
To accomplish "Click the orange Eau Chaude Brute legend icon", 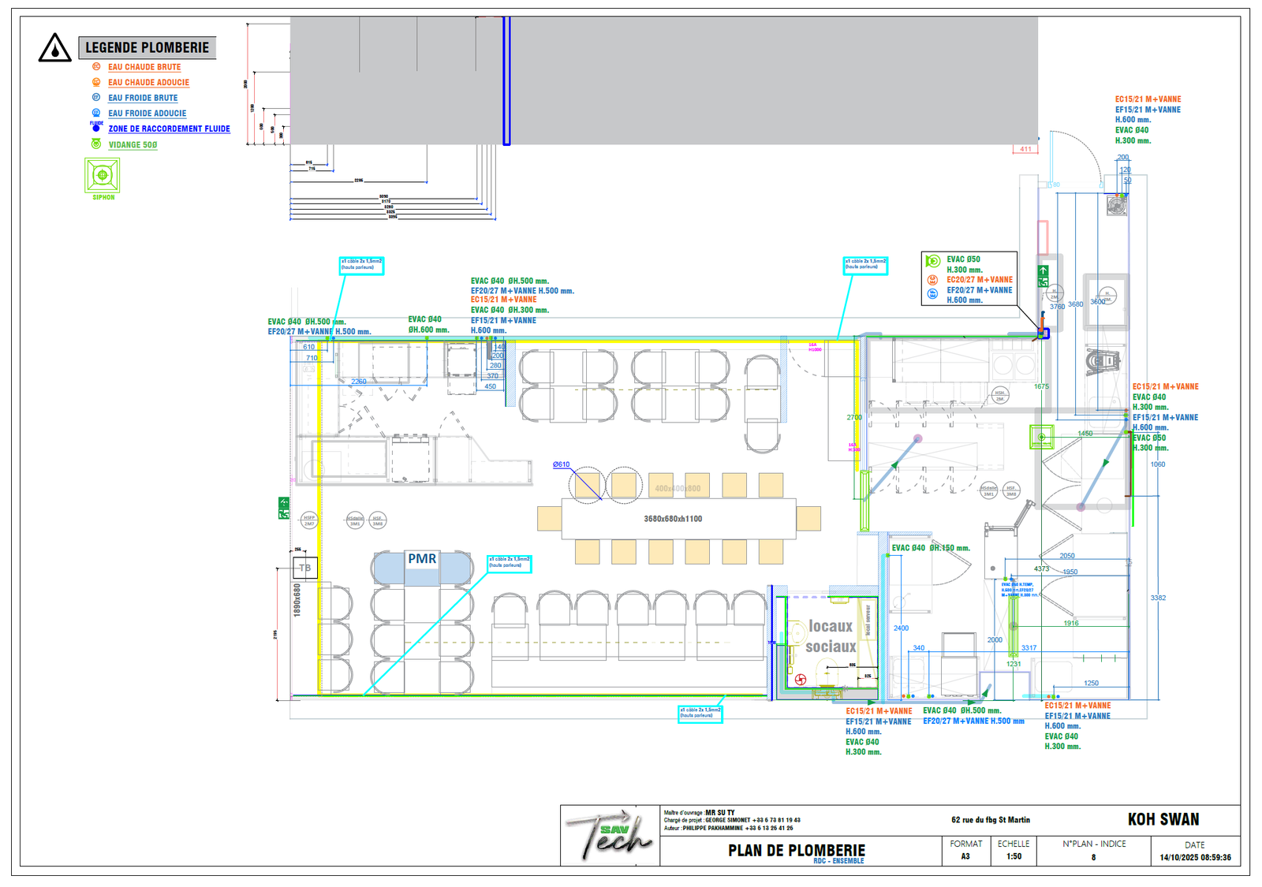I will click(96, 67).
